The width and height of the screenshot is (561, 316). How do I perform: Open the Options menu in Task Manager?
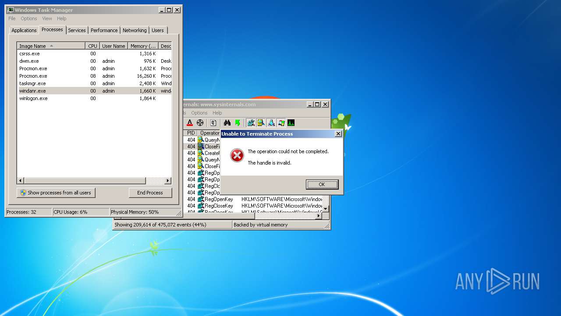[x=29, y=18]
